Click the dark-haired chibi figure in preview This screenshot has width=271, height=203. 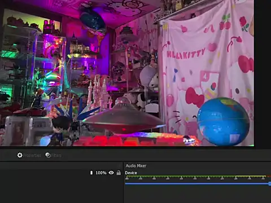[60, 130]
